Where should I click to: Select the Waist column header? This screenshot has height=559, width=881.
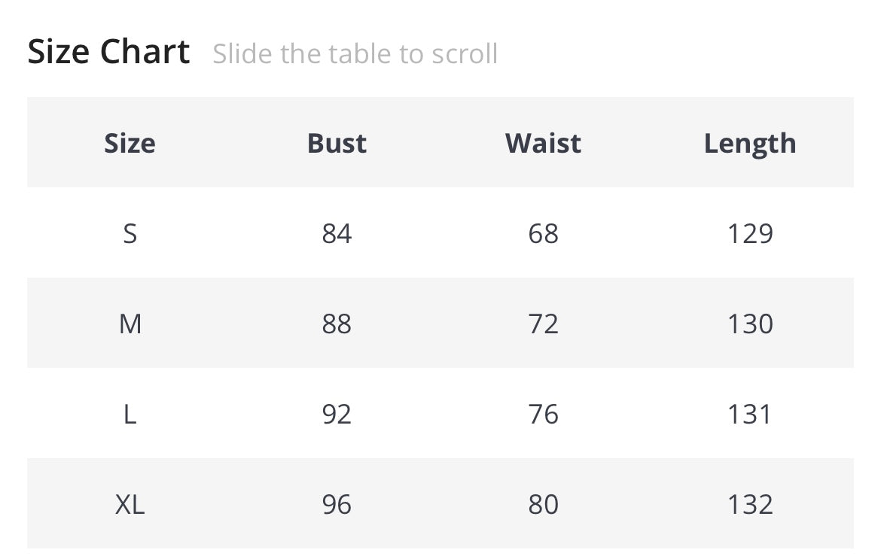click(x=543, y=143)
